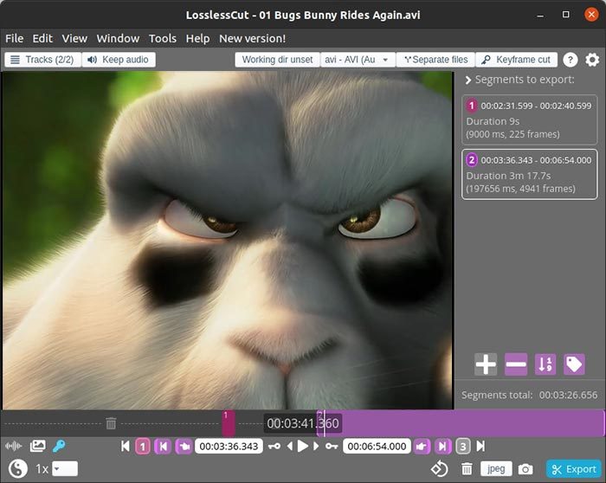This screenshot has width=606, height=483.
Task: Click the rotation icon near trash
Action: click(440, 469)
